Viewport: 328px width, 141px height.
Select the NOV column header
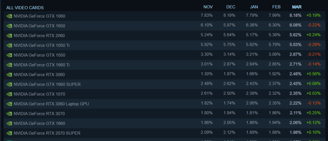click(x=208, y=7)
